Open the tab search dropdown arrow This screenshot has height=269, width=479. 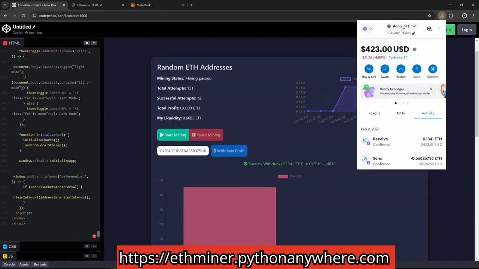click(5, 5)
